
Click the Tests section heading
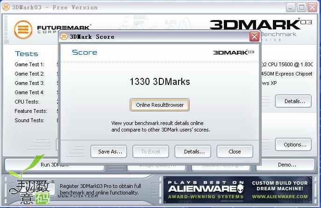[27, 54]
